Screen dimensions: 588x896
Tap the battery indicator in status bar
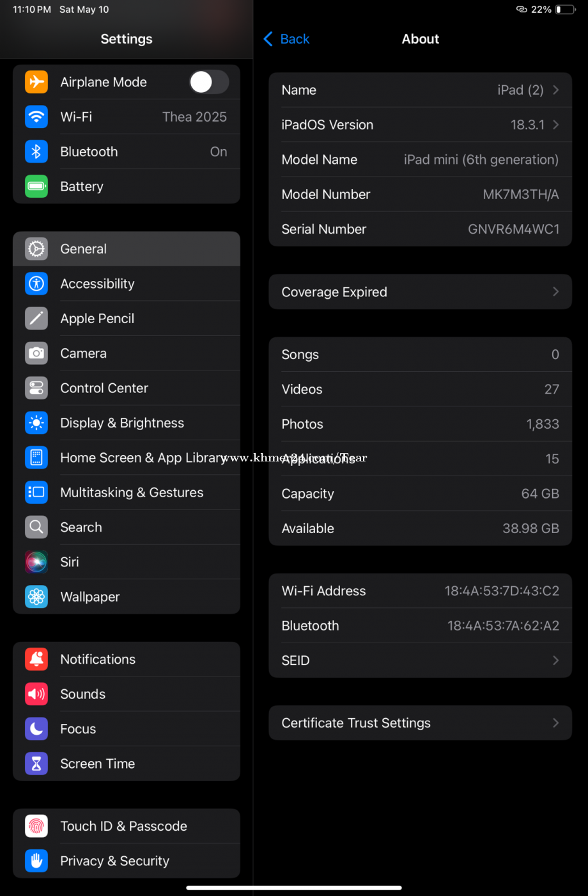[x=565, y=10]
